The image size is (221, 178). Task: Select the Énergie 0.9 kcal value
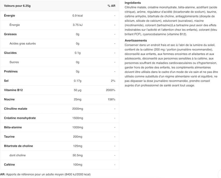(x=78, y=16)
